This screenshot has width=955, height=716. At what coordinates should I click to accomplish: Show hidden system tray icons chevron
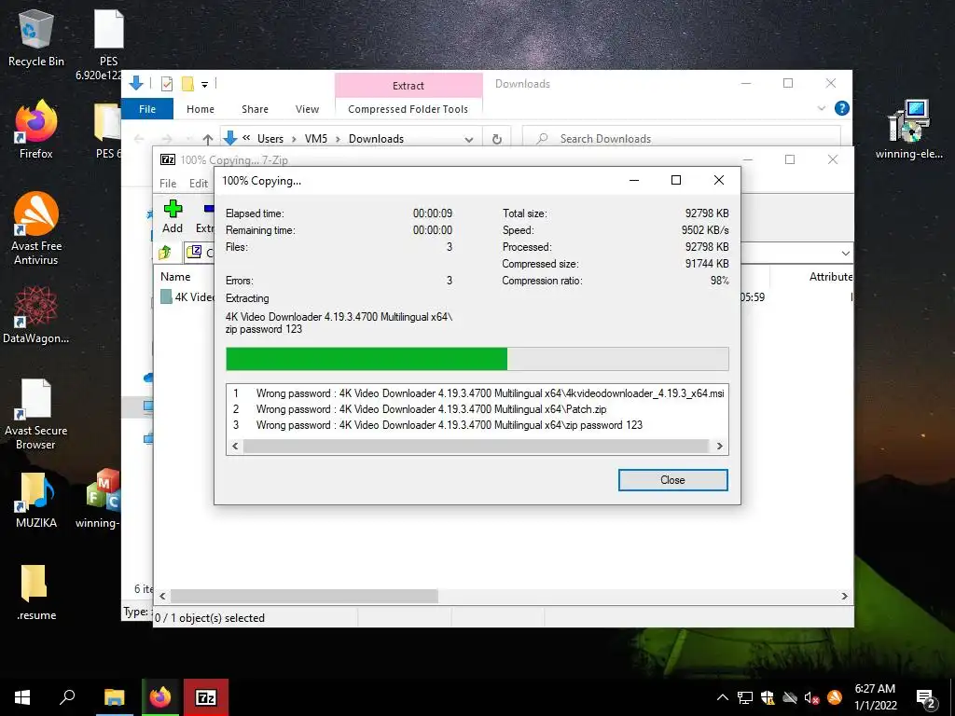point(723,697)
